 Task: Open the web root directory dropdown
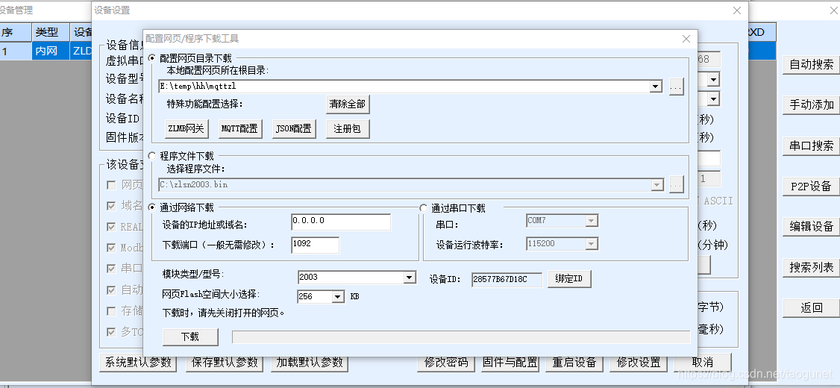click(x=656, y=87)
